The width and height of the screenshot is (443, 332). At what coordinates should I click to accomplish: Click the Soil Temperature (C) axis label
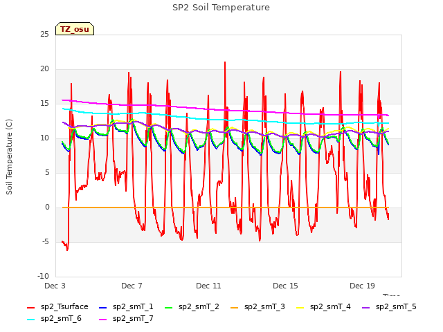pos(9,157)
